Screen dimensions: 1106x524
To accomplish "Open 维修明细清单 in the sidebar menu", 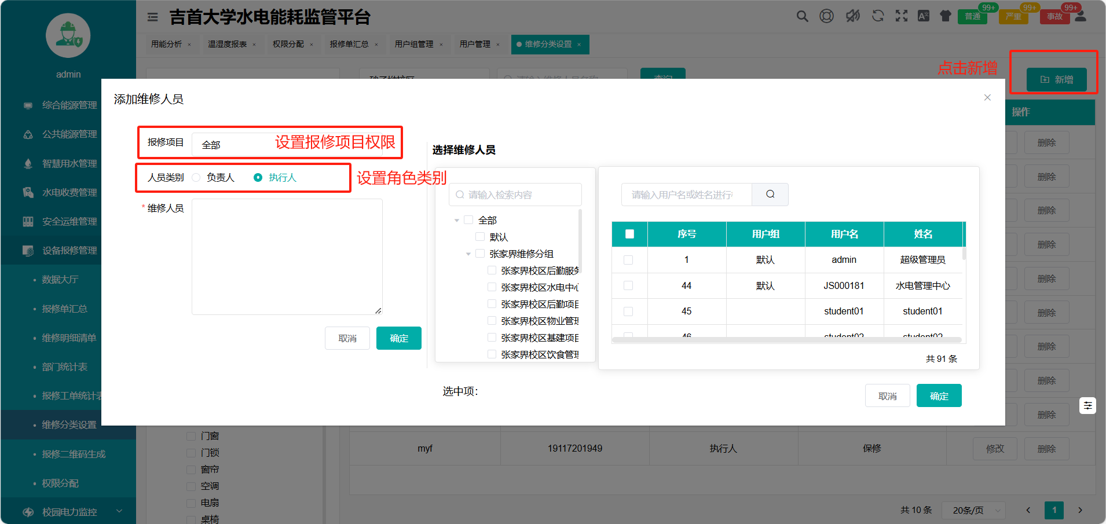I will (x=69, y=338).
